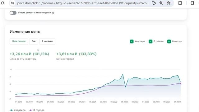Click the 05.2022 axis label
The height and width of the screenshot is (112, 199).
[x=124, y=102]
